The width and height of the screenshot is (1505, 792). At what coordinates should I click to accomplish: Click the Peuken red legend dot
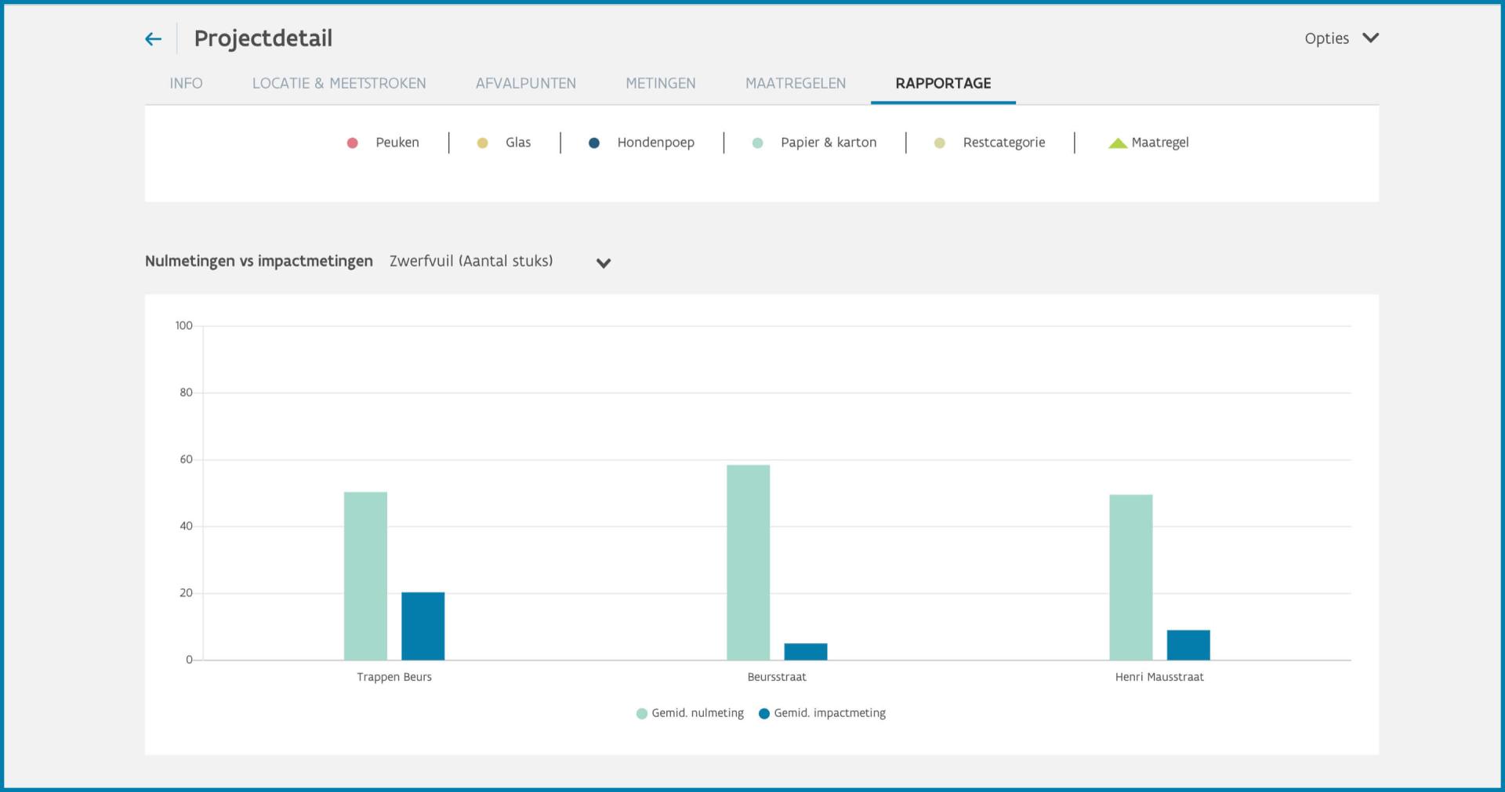pyautogui.click(x=353, y=143)
